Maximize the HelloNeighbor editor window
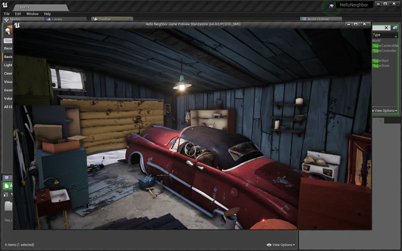Viewport: 402px width, 251px height. click(385, 4)
